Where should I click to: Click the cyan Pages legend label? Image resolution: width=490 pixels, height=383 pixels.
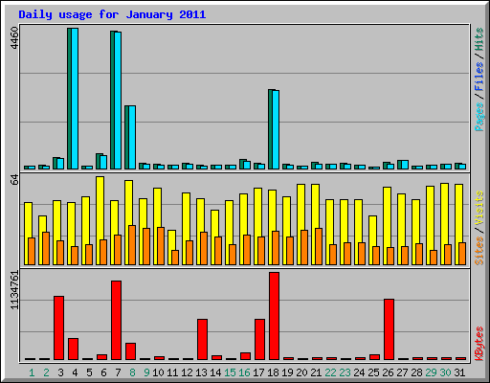(x=479, y=117)
